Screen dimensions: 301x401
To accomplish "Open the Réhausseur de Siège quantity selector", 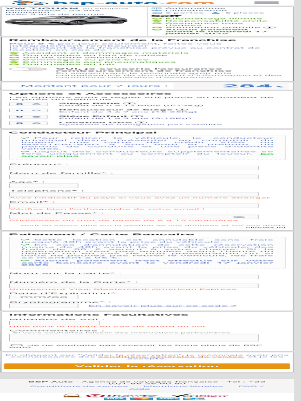I will [x=28, y=110].
